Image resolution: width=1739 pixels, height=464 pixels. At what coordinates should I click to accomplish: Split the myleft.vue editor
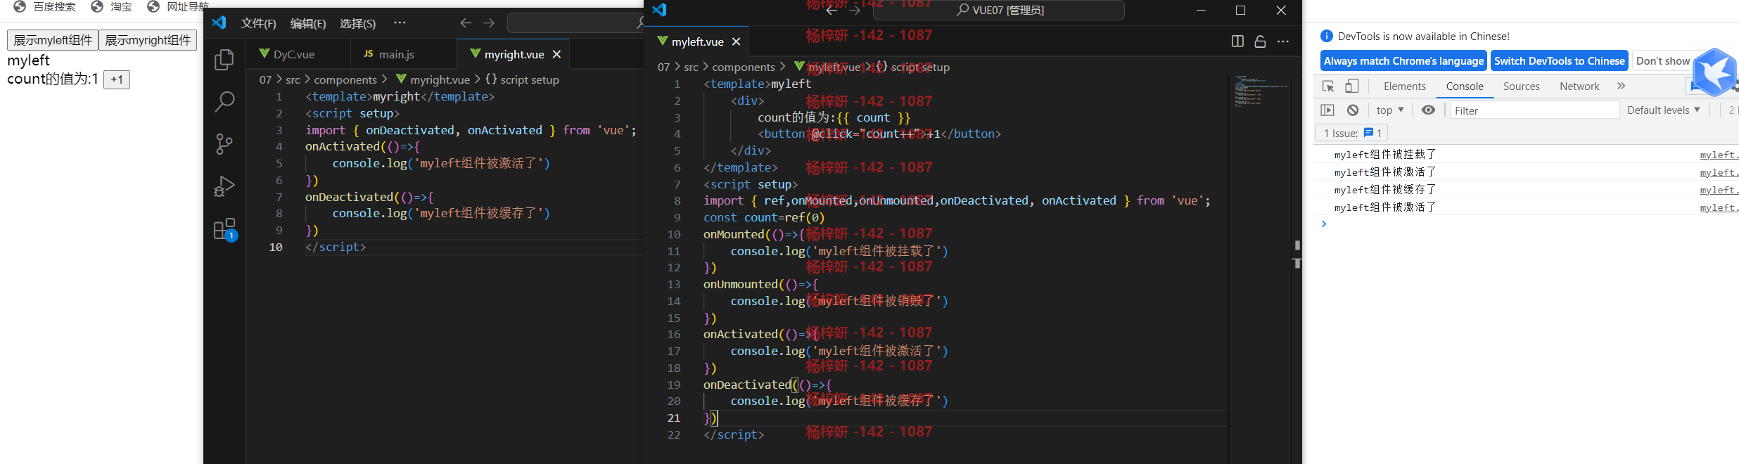[1237, 41]
